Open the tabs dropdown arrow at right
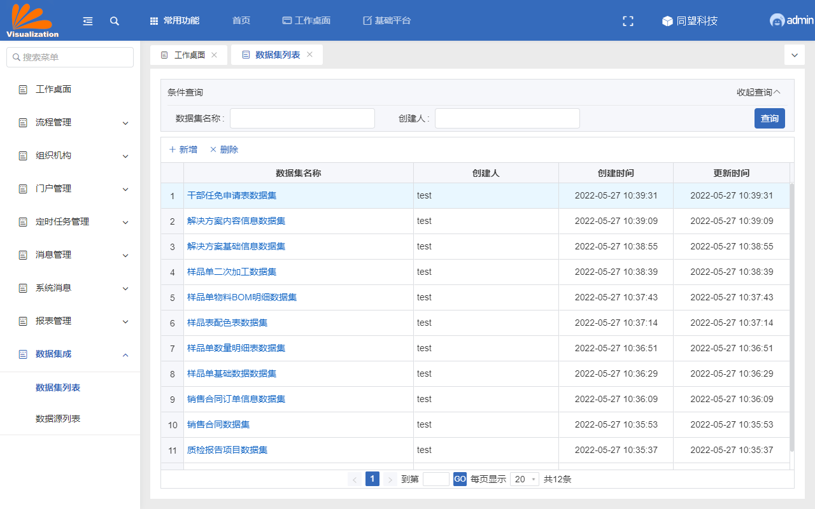The height and width of the screenshot is (509, 815). tap(794, 55)
